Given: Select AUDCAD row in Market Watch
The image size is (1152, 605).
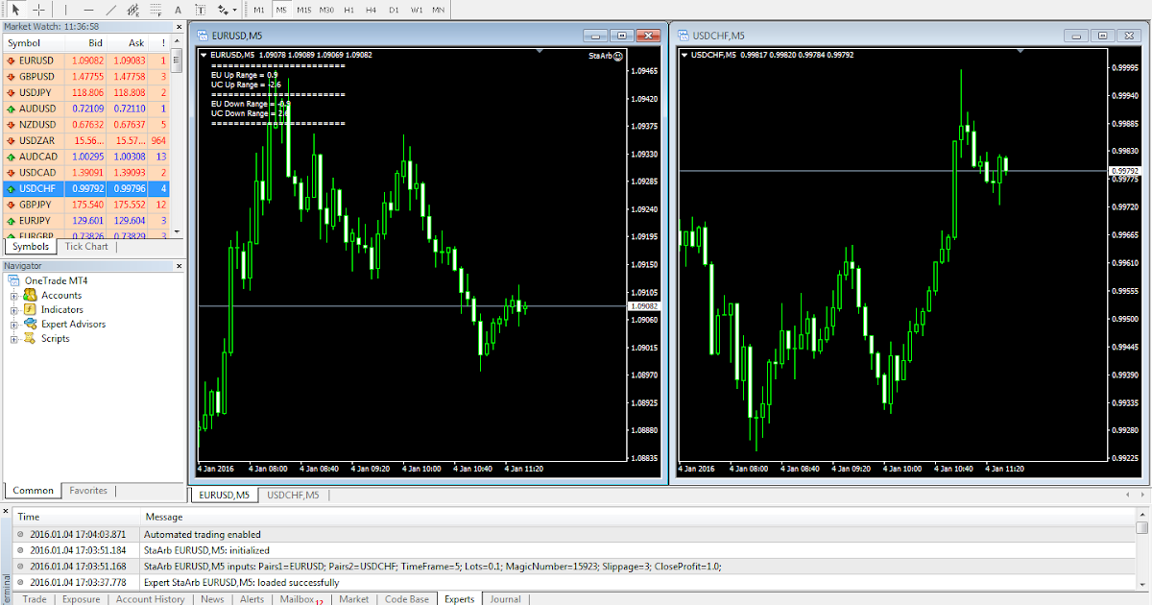Looking at the screenshot, I should click(x=86, y=157).
